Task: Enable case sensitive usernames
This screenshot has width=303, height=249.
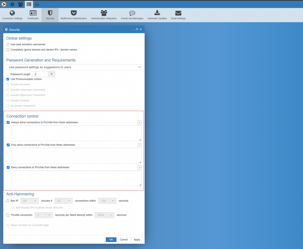Action: point(7,45)
